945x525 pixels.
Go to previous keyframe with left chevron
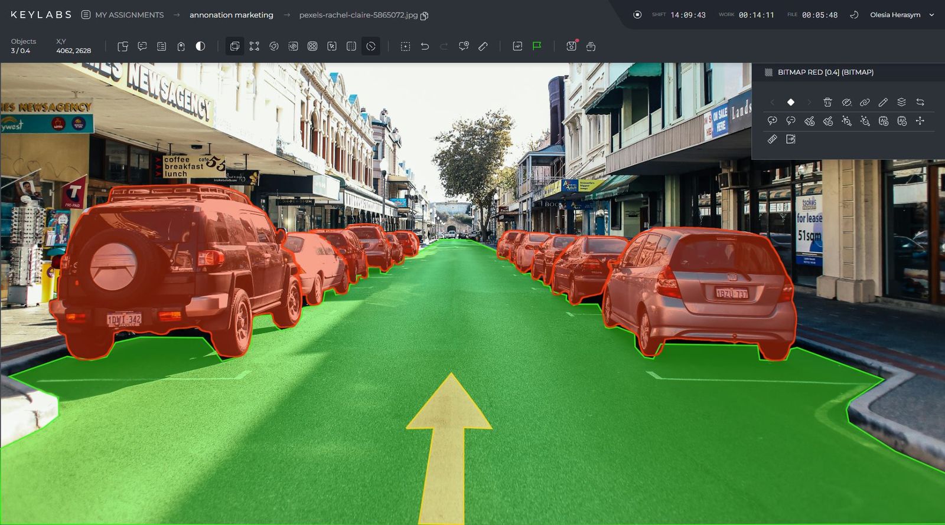click(772, 102)
